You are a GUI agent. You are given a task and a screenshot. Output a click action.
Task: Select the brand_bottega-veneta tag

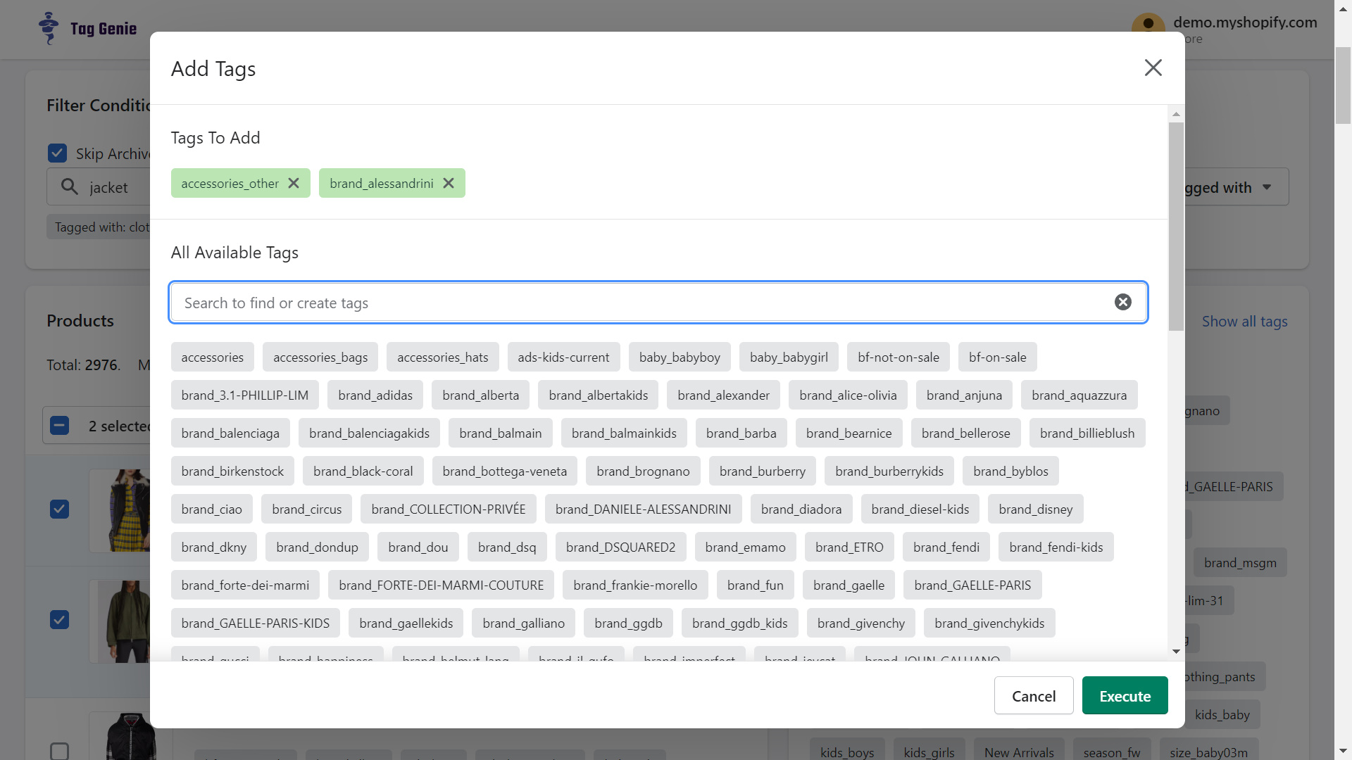point(504,471)
